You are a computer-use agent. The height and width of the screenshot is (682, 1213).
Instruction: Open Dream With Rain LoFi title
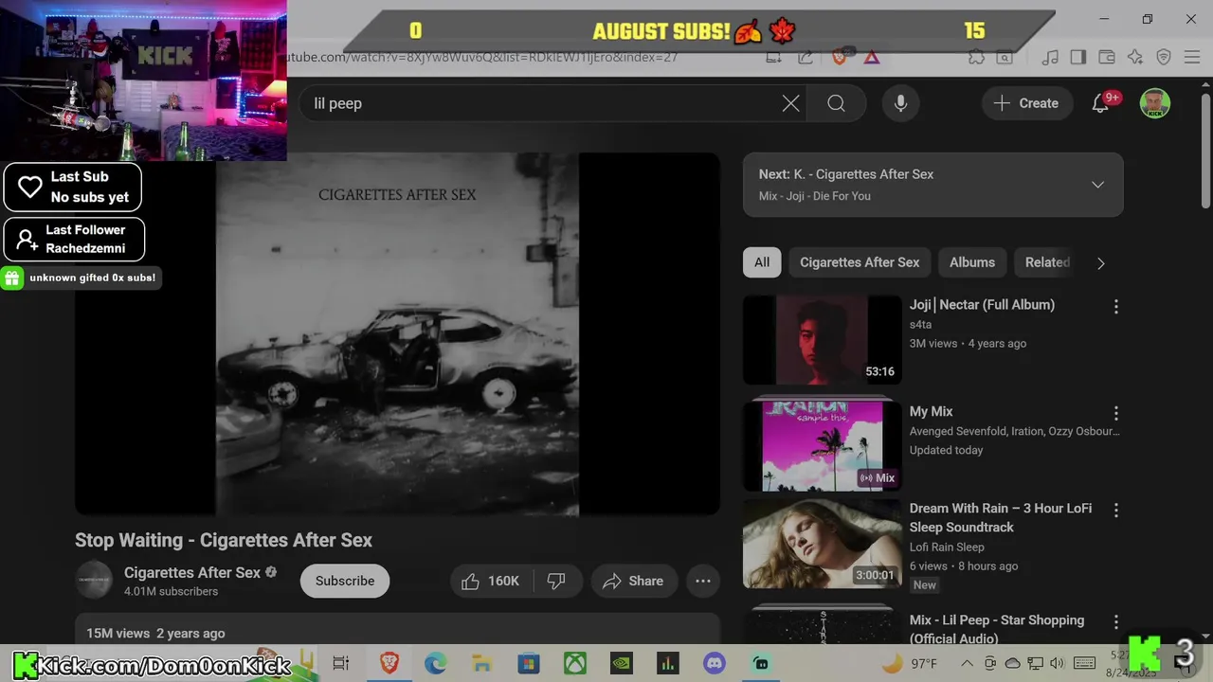pyautogui.click(x=1001, y=517)
